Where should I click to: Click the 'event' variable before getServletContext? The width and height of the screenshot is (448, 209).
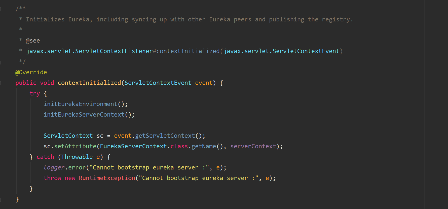click(123, 136)
